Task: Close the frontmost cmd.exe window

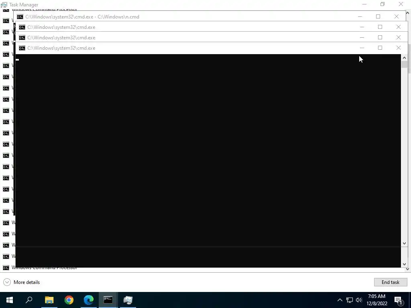Action: point(399,48)
